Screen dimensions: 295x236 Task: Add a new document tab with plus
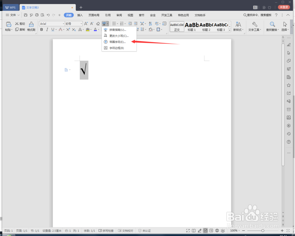click(x=81, y=7)
